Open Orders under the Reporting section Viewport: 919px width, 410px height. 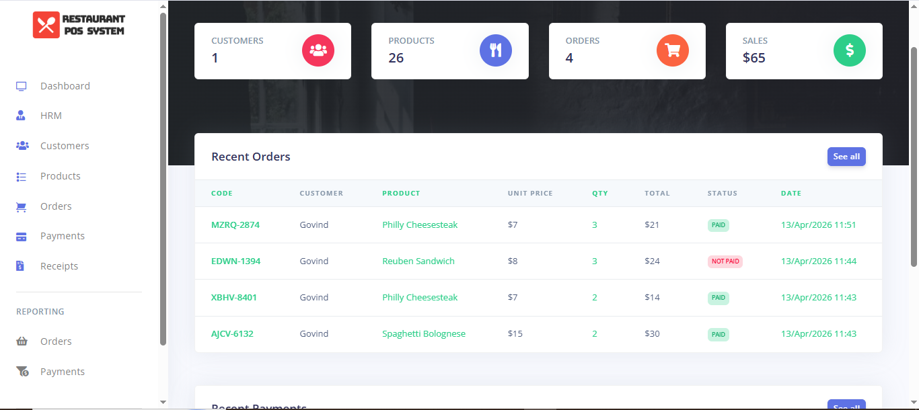(56, 341)
